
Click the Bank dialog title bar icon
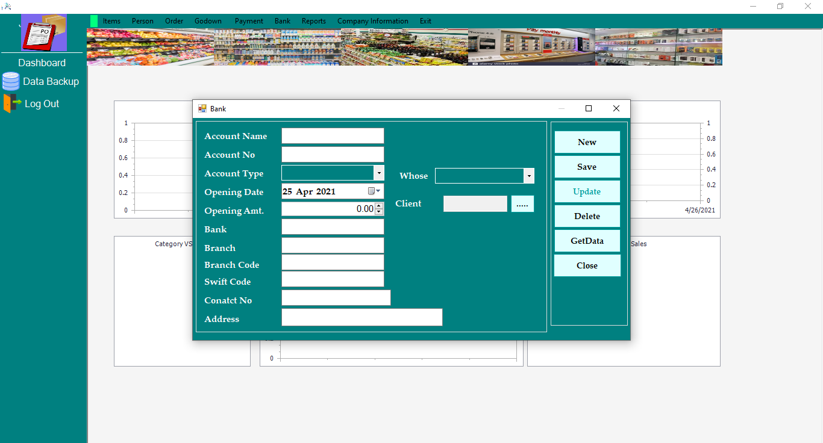pyautogui.click(x=201, y=108)
